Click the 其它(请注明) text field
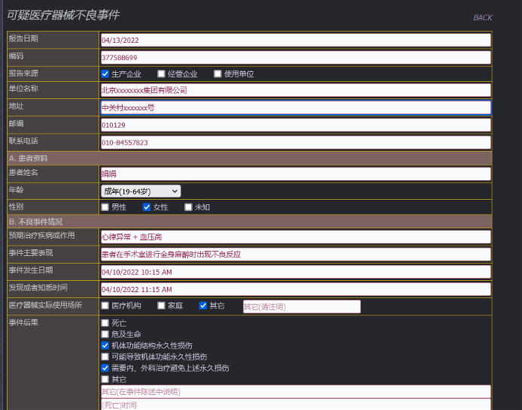 pyautogui.click(x=301, y=306)
